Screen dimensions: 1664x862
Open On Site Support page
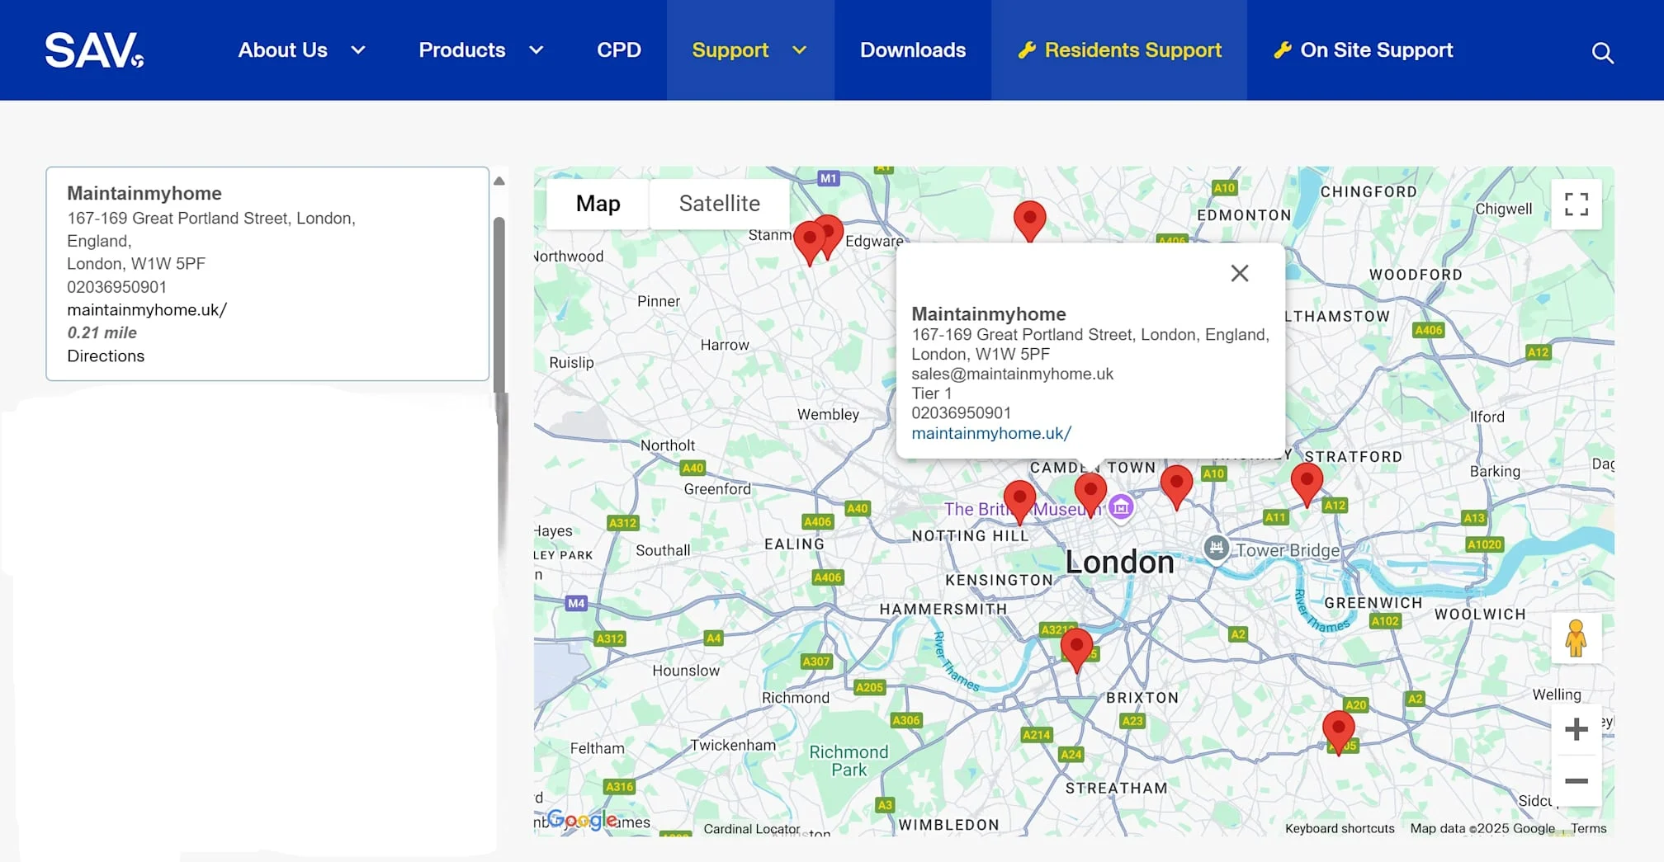tap(1363, 50)
